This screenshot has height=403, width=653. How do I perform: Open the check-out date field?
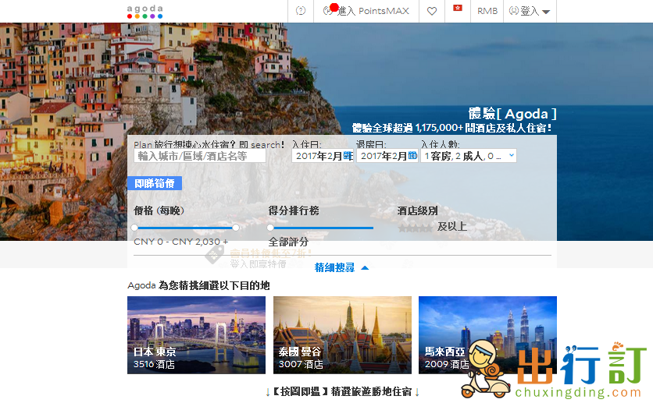387,156
